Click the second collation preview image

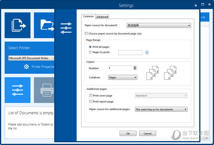tap(170, 73)
